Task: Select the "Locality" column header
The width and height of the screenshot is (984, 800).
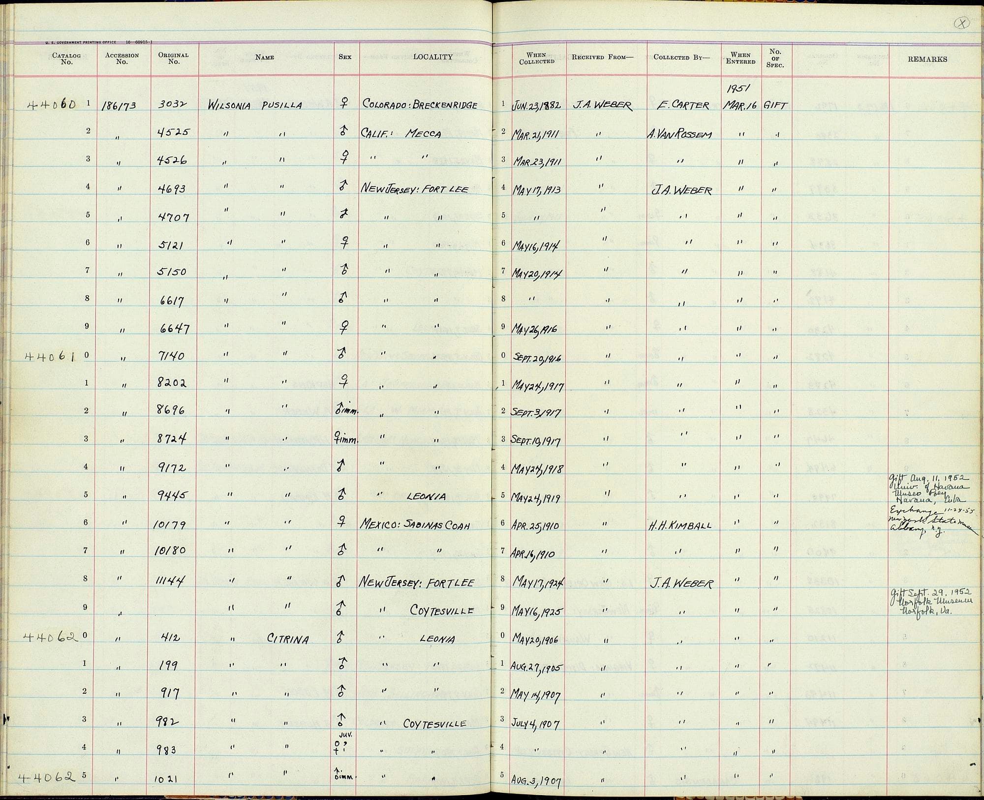Action: [433, 57]
